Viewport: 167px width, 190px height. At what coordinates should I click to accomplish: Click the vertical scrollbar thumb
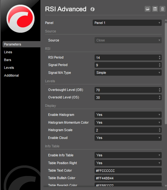click(x=166, y=73)
